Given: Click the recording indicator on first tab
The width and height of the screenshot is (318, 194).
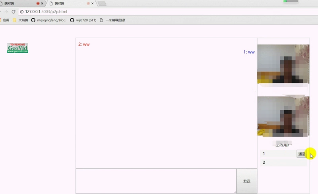Looking at the screenshot, I should pos(38,4).
